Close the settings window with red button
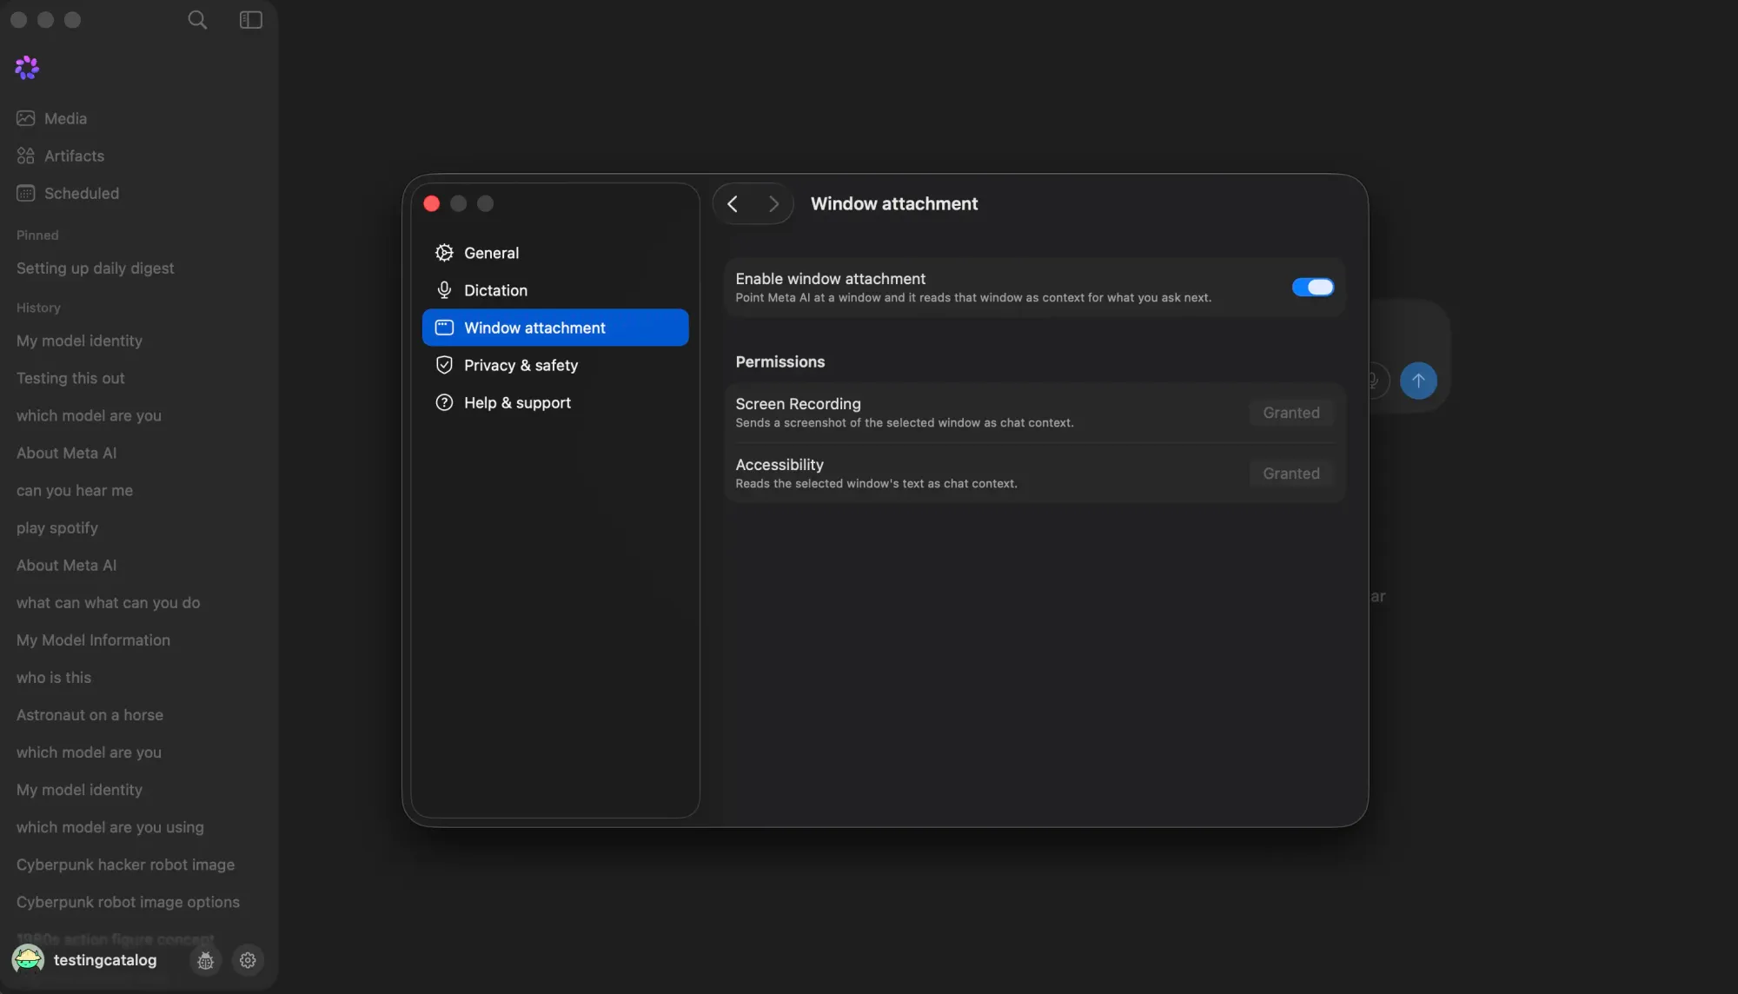The image size is (1738, 994). (x=432, y=204)
